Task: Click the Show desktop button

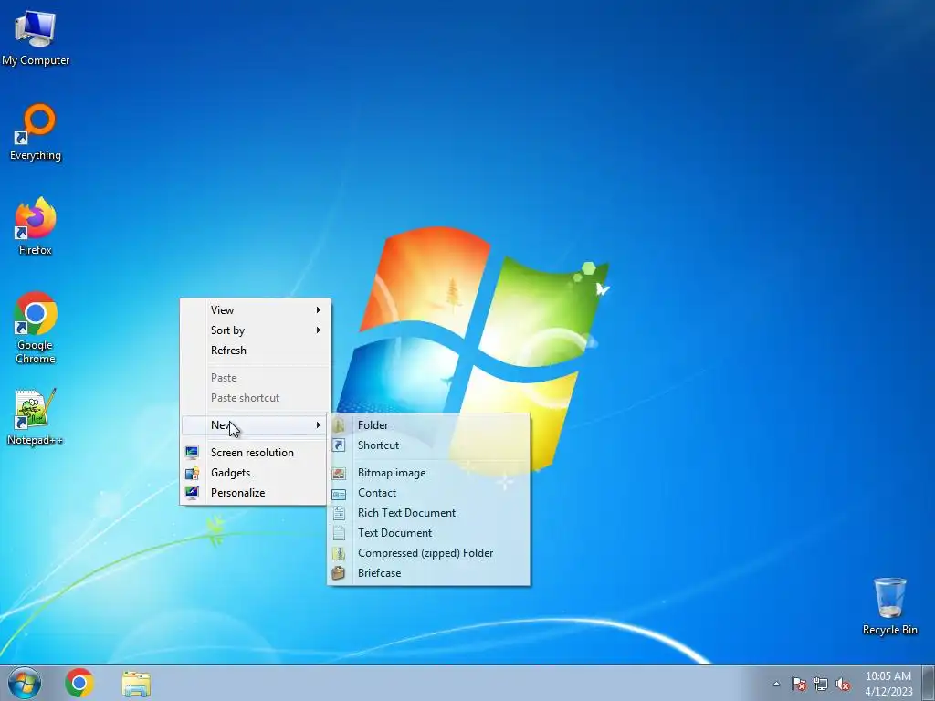Action: coord(929,683)
